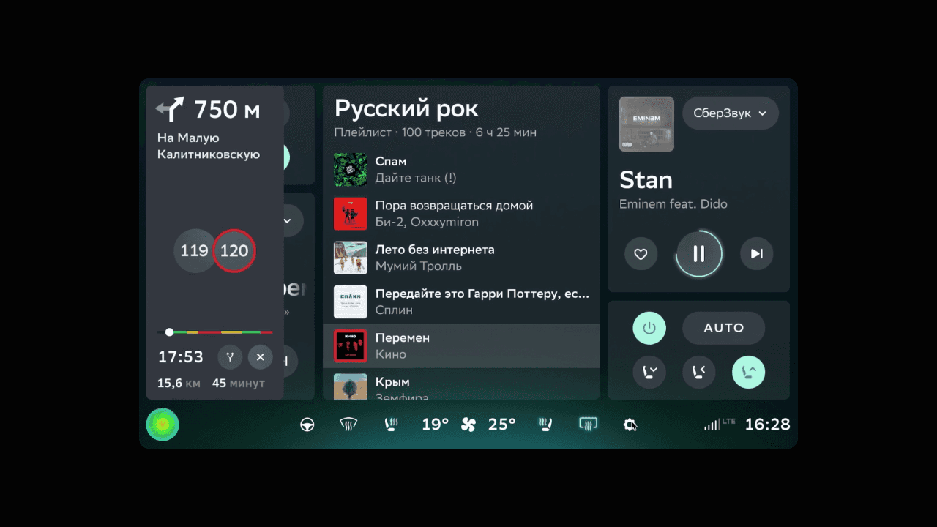Toggle left seat heating icon
The height and width of the screenshot is (527, 937).
391,425
